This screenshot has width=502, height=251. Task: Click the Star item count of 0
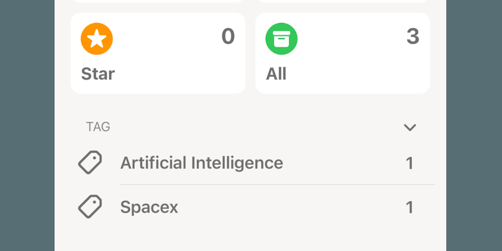[228, 37]
